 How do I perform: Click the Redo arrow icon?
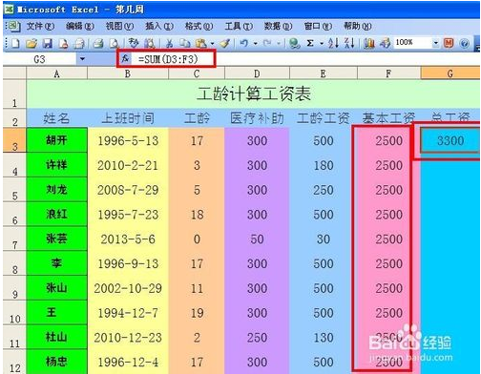click(x=267, y=43)
